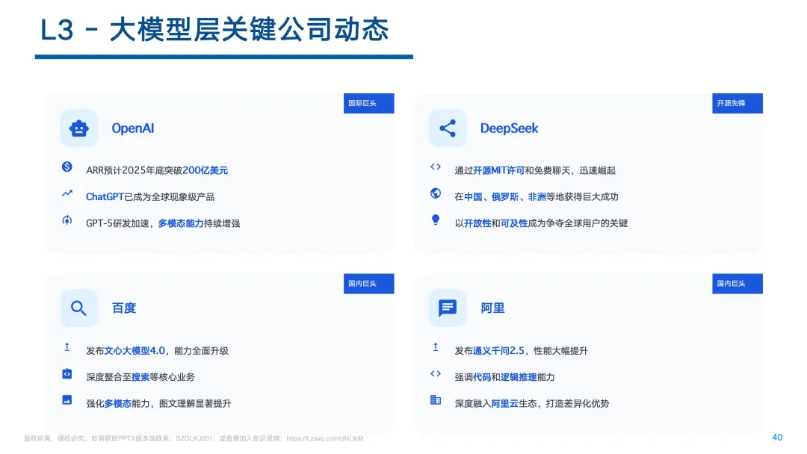807x454 pixels.
Task: Click the trending-up icon next to ChatGPT line
Action: 67,193
